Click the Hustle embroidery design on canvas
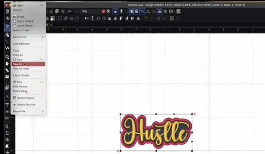 156,132
